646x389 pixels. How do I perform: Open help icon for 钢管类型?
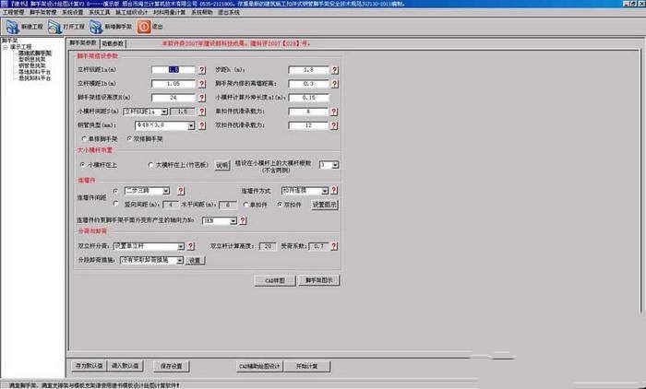pos(202,125)
